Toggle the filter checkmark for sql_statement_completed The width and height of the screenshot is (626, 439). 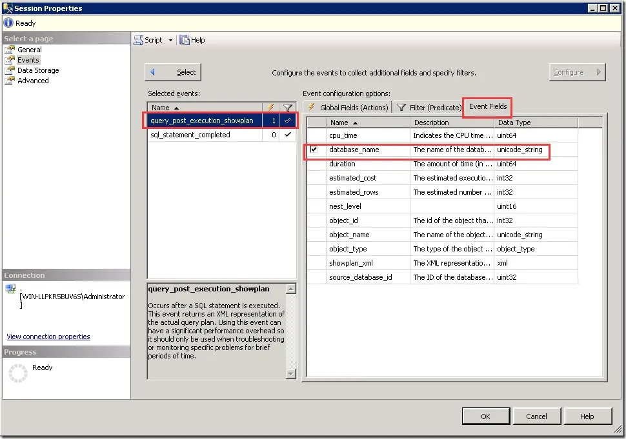point(287,135)
